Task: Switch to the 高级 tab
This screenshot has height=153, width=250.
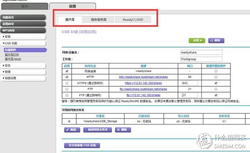Action: [x=72, y=6]
